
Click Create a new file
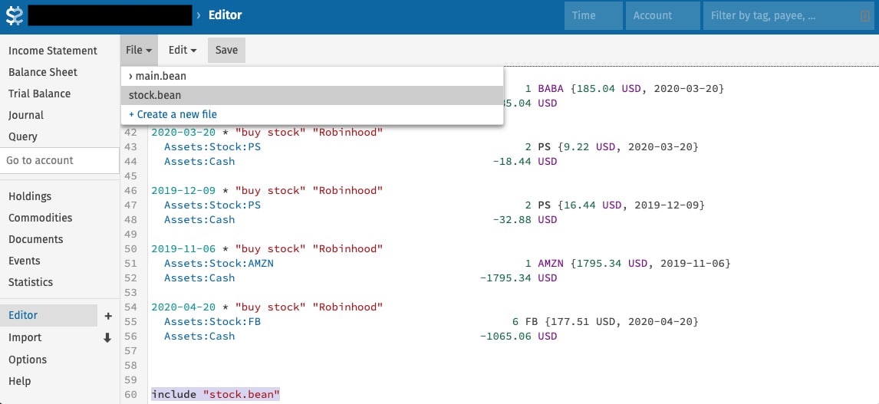(x=173, y=114)
